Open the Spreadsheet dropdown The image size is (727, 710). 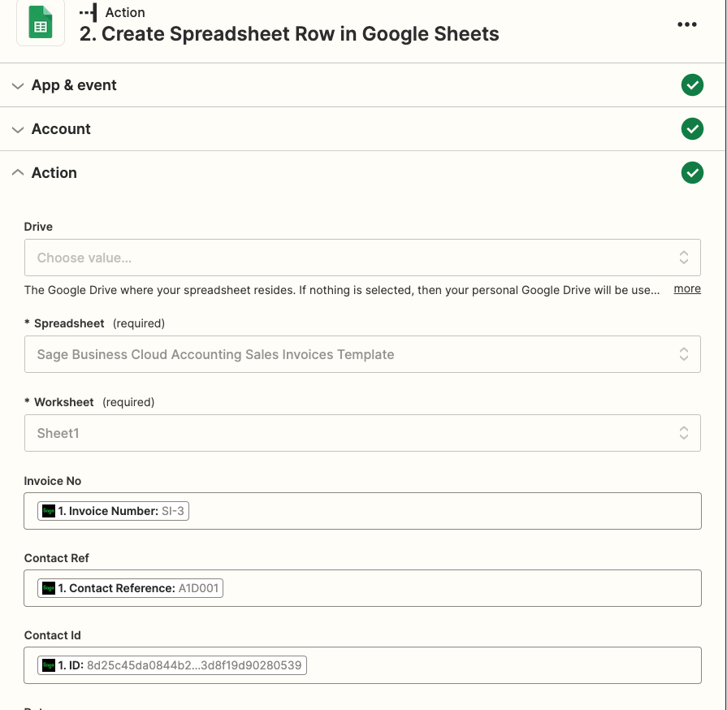click(x=362, y=354)
